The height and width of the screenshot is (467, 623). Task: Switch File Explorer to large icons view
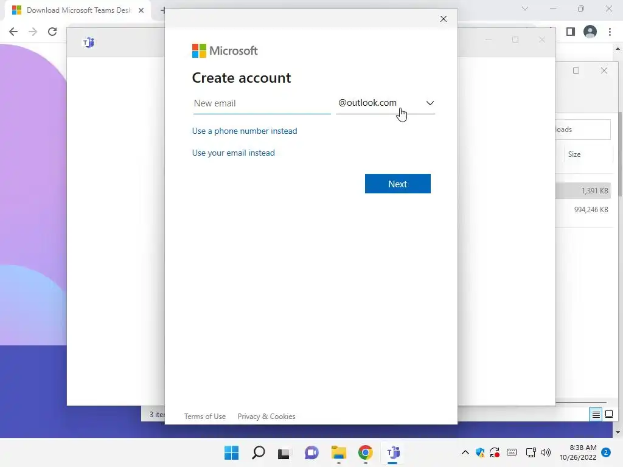click(x=608, y=415)
